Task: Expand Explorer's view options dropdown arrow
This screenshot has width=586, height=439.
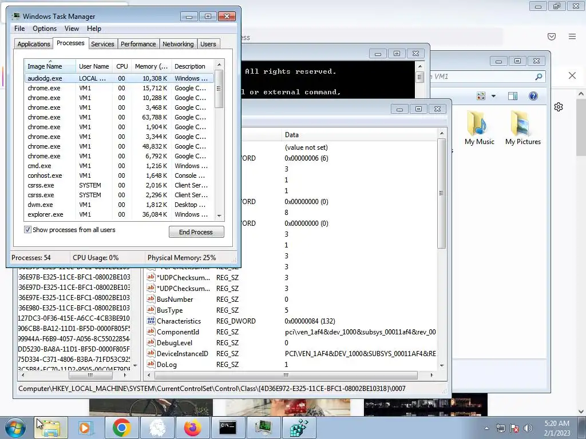Action: (x=493, y=96)
